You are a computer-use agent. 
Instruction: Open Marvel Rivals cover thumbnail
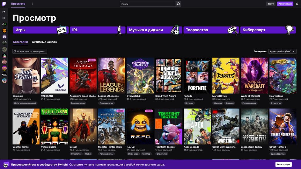226,75
